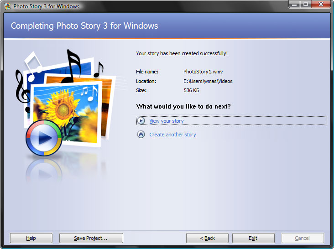
Task: Click the size value 536 КБ
Action: [x=191, y=90]
